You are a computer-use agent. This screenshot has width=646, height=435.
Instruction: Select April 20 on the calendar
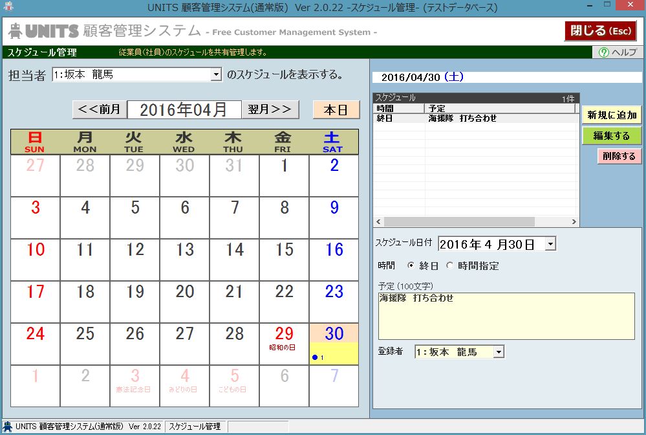coord(185,302)
